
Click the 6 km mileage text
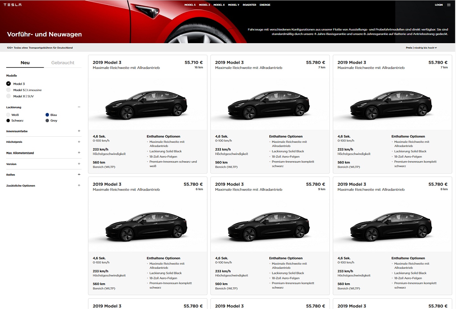click(x=199, y=189)
